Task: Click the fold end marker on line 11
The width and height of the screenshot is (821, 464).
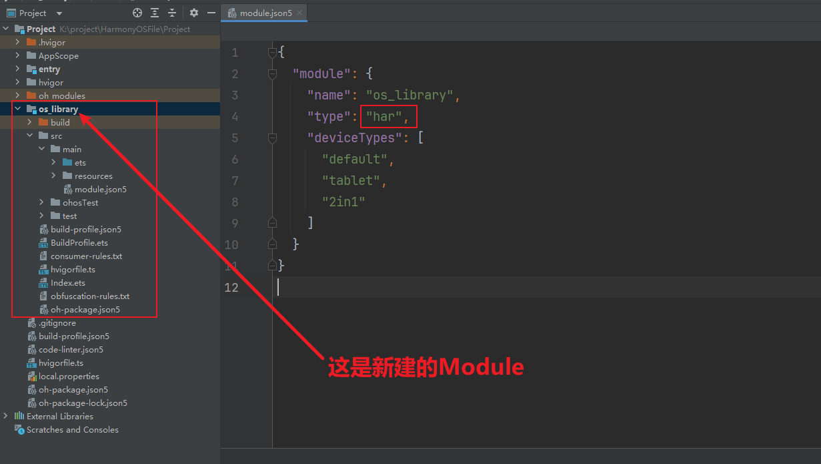Action: pos(272,266)
